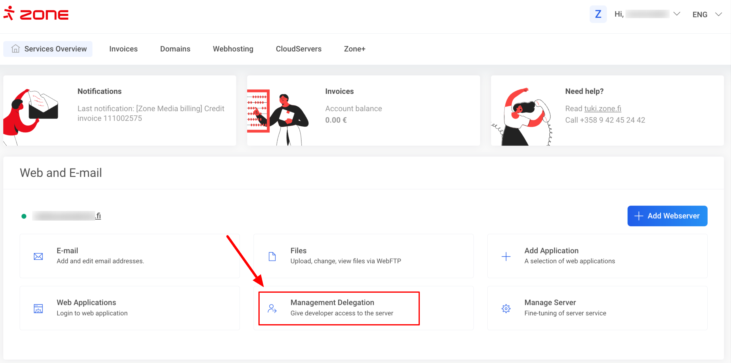Click the home icon in Services Overview
The width and height of the screenshot is (731, 363).
point(15,49)
